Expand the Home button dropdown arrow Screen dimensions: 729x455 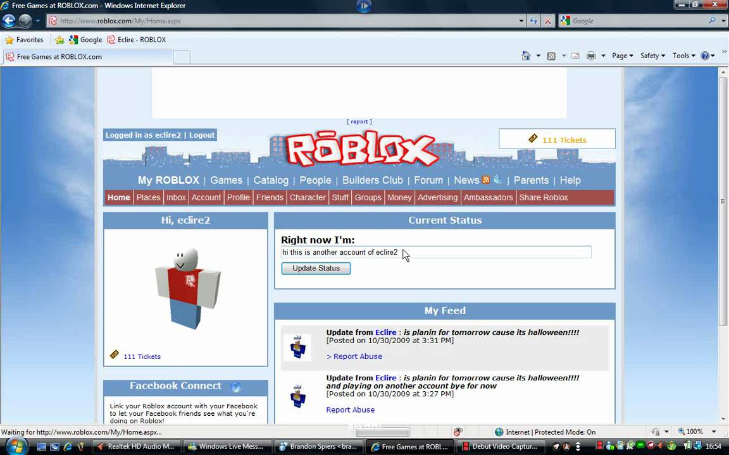(539, 56)
